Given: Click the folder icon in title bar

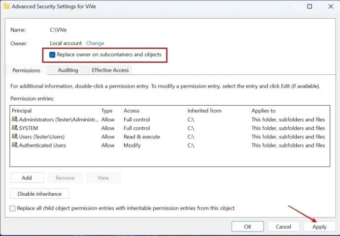Looking at the screenshot, I should [6, 6].
